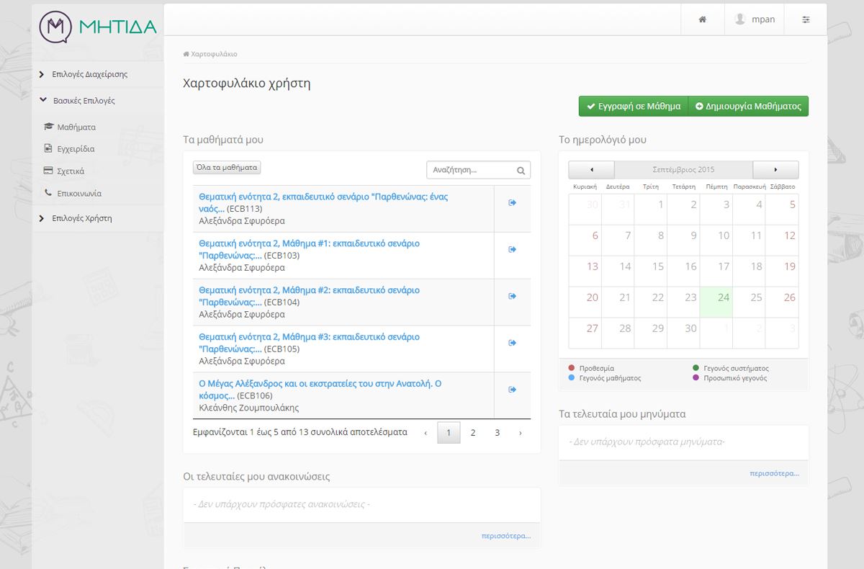The height and width of the screenshot is (569, 864).
Task: Collapse Βασικές Επιλογές sidebar section
Action: 84,101
